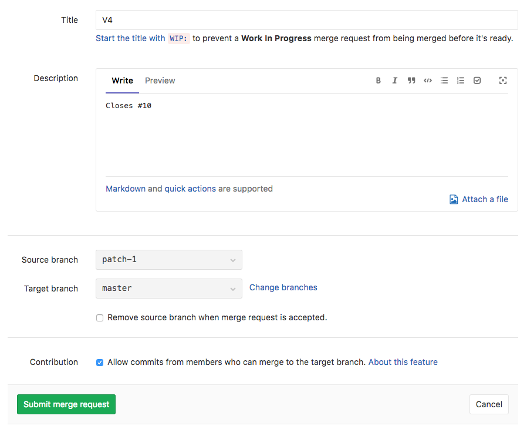The image size is (527, 429).
Task: Apply italic formatting in the description editor
Action: (x=394, y=81)
